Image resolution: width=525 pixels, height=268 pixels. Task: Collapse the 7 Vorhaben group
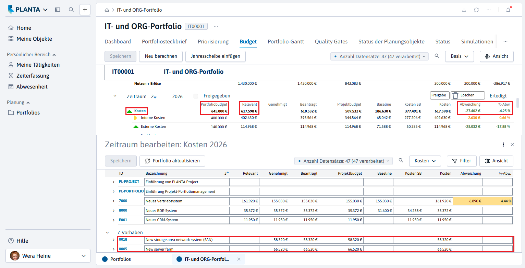pos(108,233)
